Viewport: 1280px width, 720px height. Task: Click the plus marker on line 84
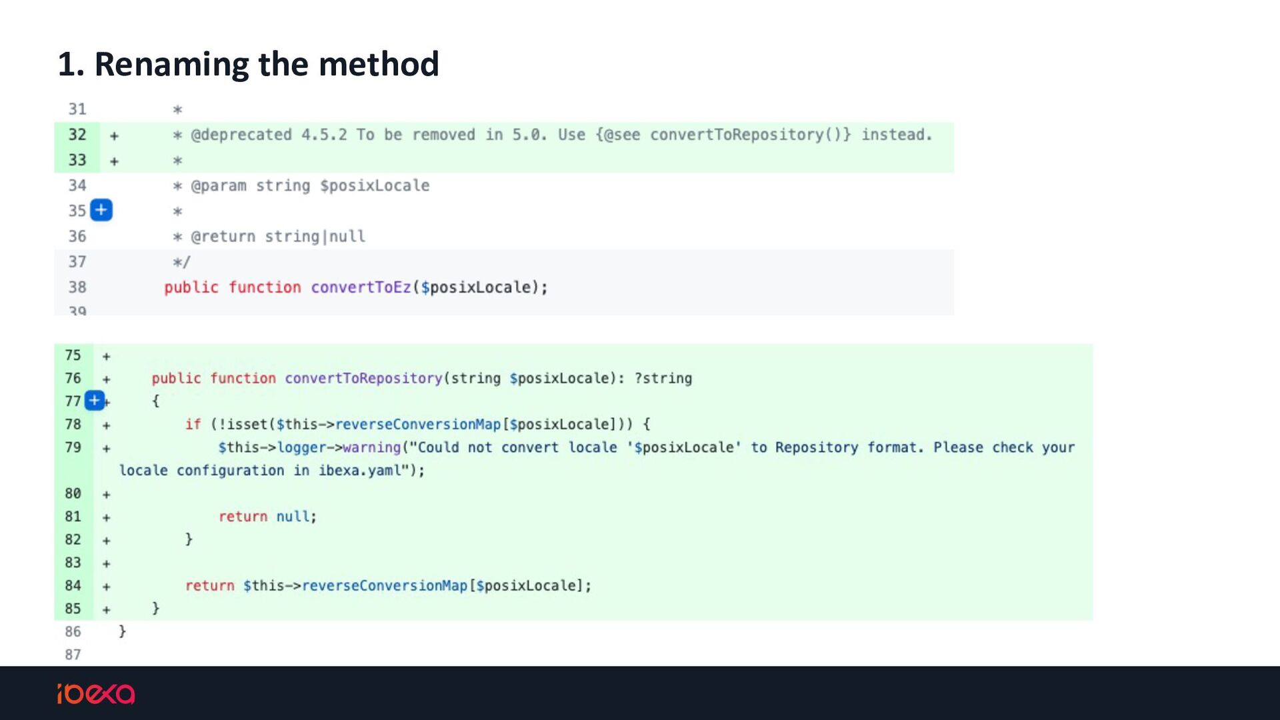click(106, 587)
